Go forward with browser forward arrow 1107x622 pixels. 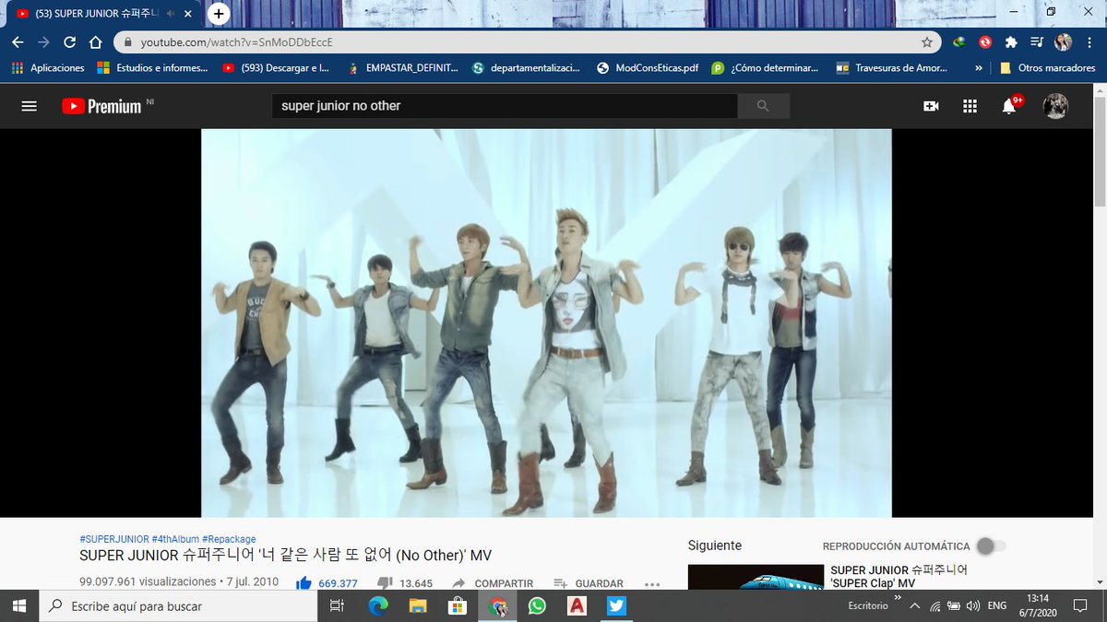pos(43,42)
